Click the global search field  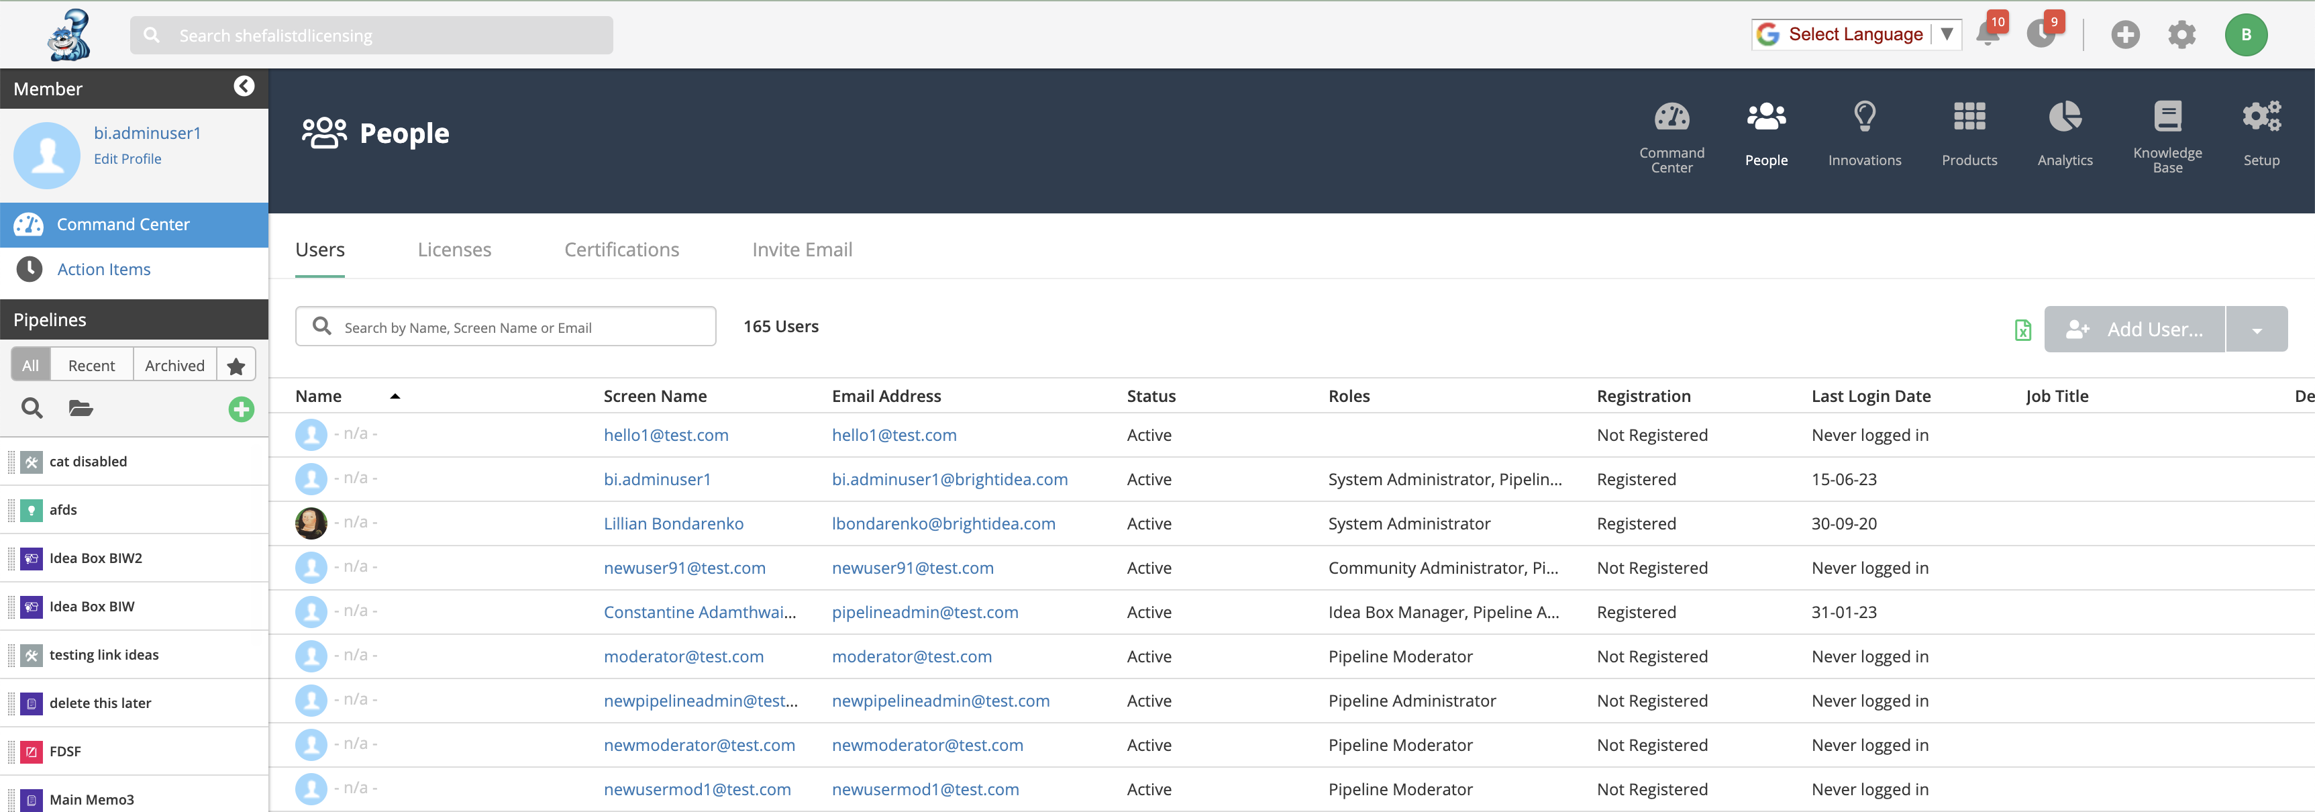pyautogui.click(x=371, y=35)
